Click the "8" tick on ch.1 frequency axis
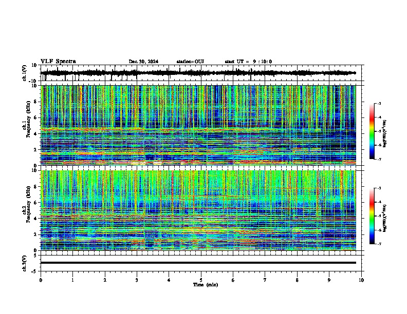Image resolution: width=407 pixels, height=314 pixels. pos(35,102)
